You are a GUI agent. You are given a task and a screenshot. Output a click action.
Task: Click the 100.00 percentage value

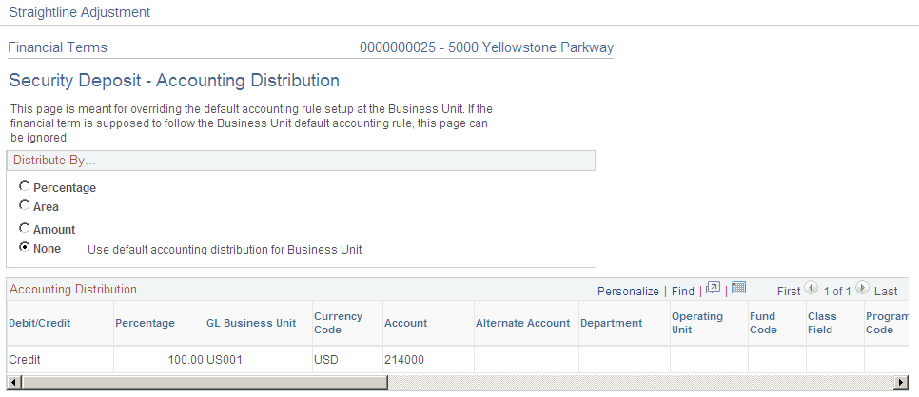click(186, 360)
